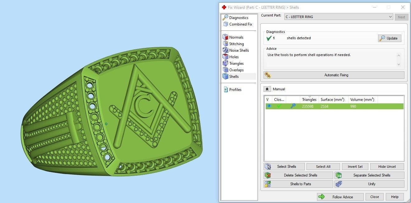The image size is (411, 203).
Task: Click the green diagnostics checkmark icon
Action: [x=269, y=38]
